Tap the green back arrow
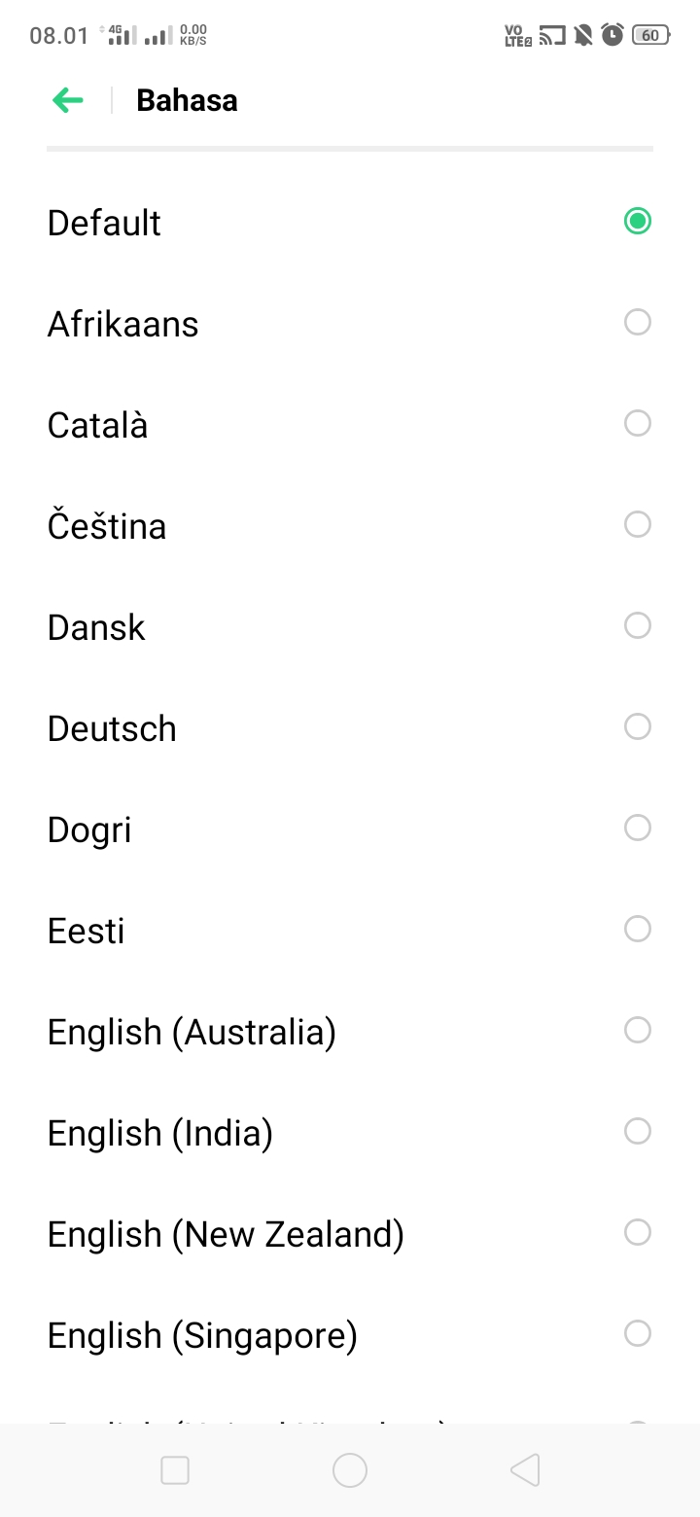This screenshot has height=1517, width=700. click(68, 100)
